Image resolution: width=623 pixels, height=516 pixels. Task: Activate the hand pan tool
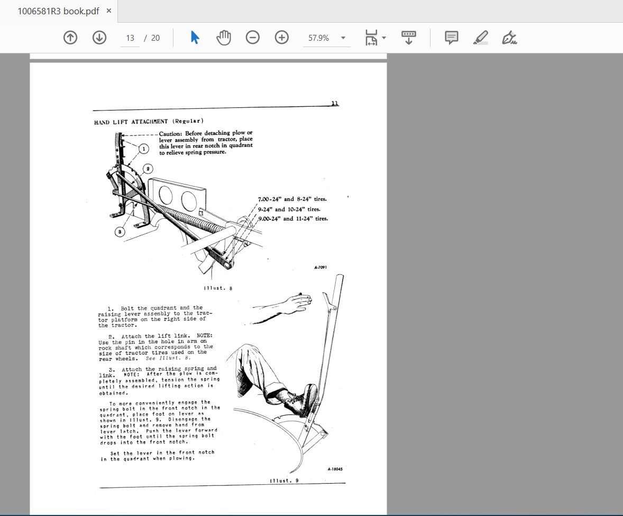(x=224, y=38)
